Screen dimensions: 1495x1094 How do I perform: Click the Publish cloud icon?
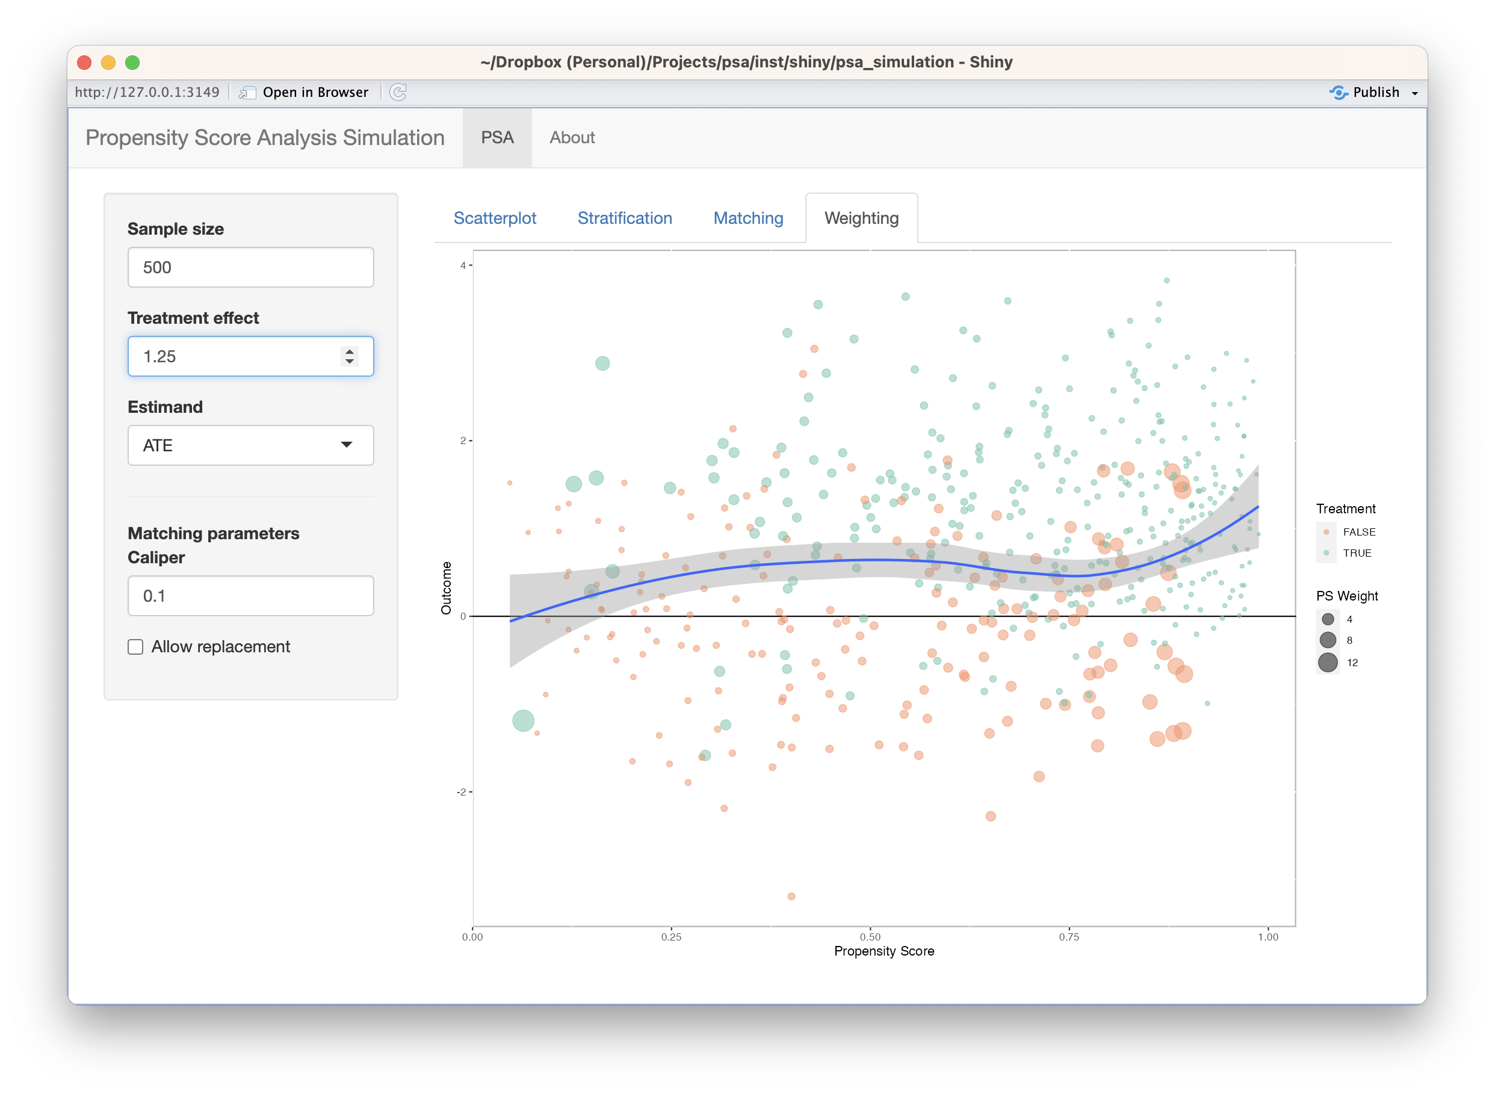click(1338, 93)
